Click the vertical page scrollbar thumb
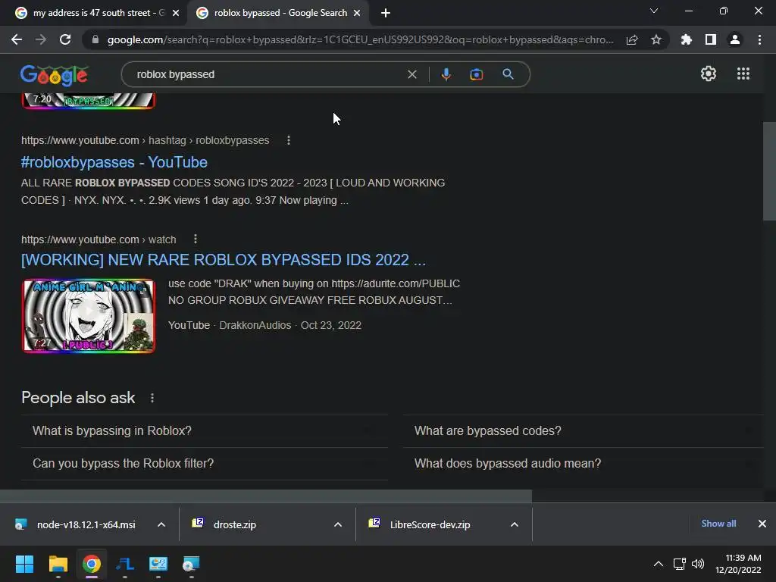This screenshot has height=582, width=776. (x=769, y=171)
